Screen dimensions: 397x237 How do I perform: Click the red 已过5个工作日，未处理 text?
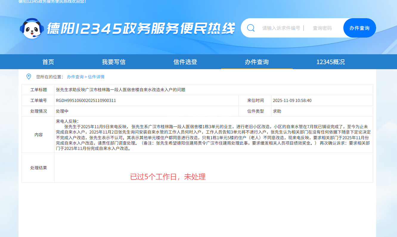pos(168,177)
